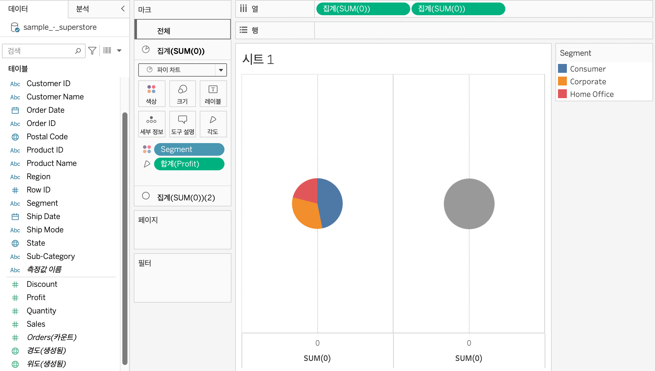
Task: Click the 도구 설명 (Tooltip) marks card
Action: point(182,124)
